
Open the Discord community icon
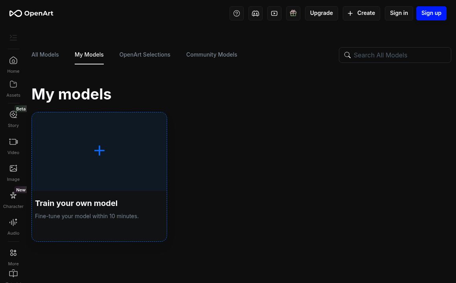[x=256, y=13]
